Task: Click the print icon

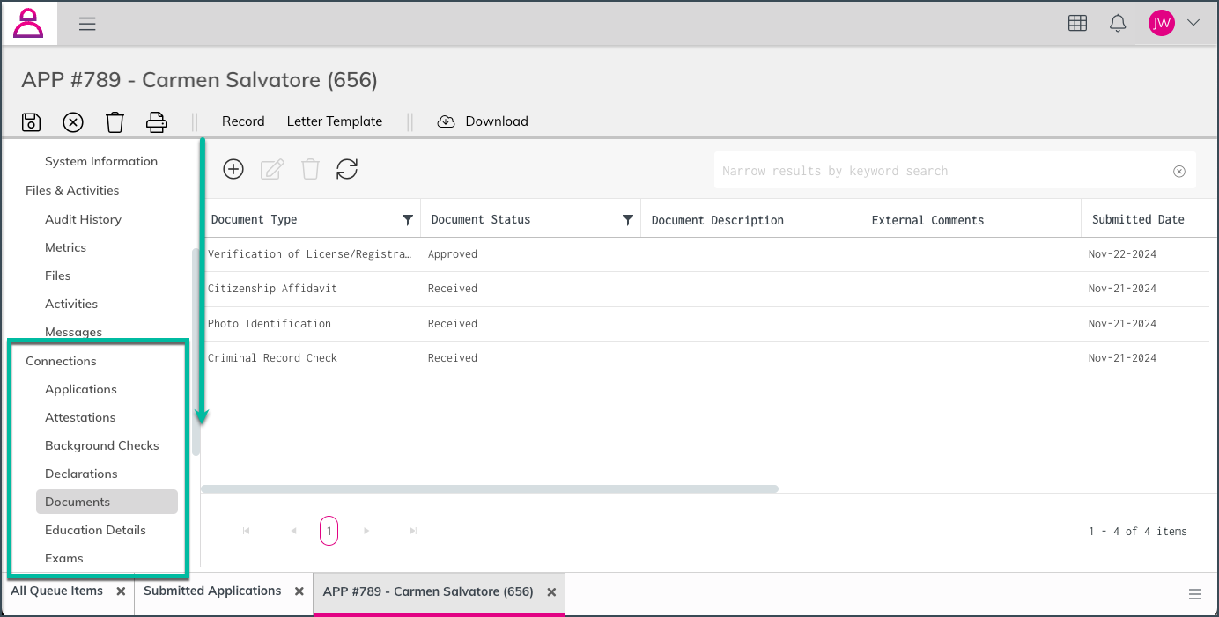Action: click(x=157, y=122)
